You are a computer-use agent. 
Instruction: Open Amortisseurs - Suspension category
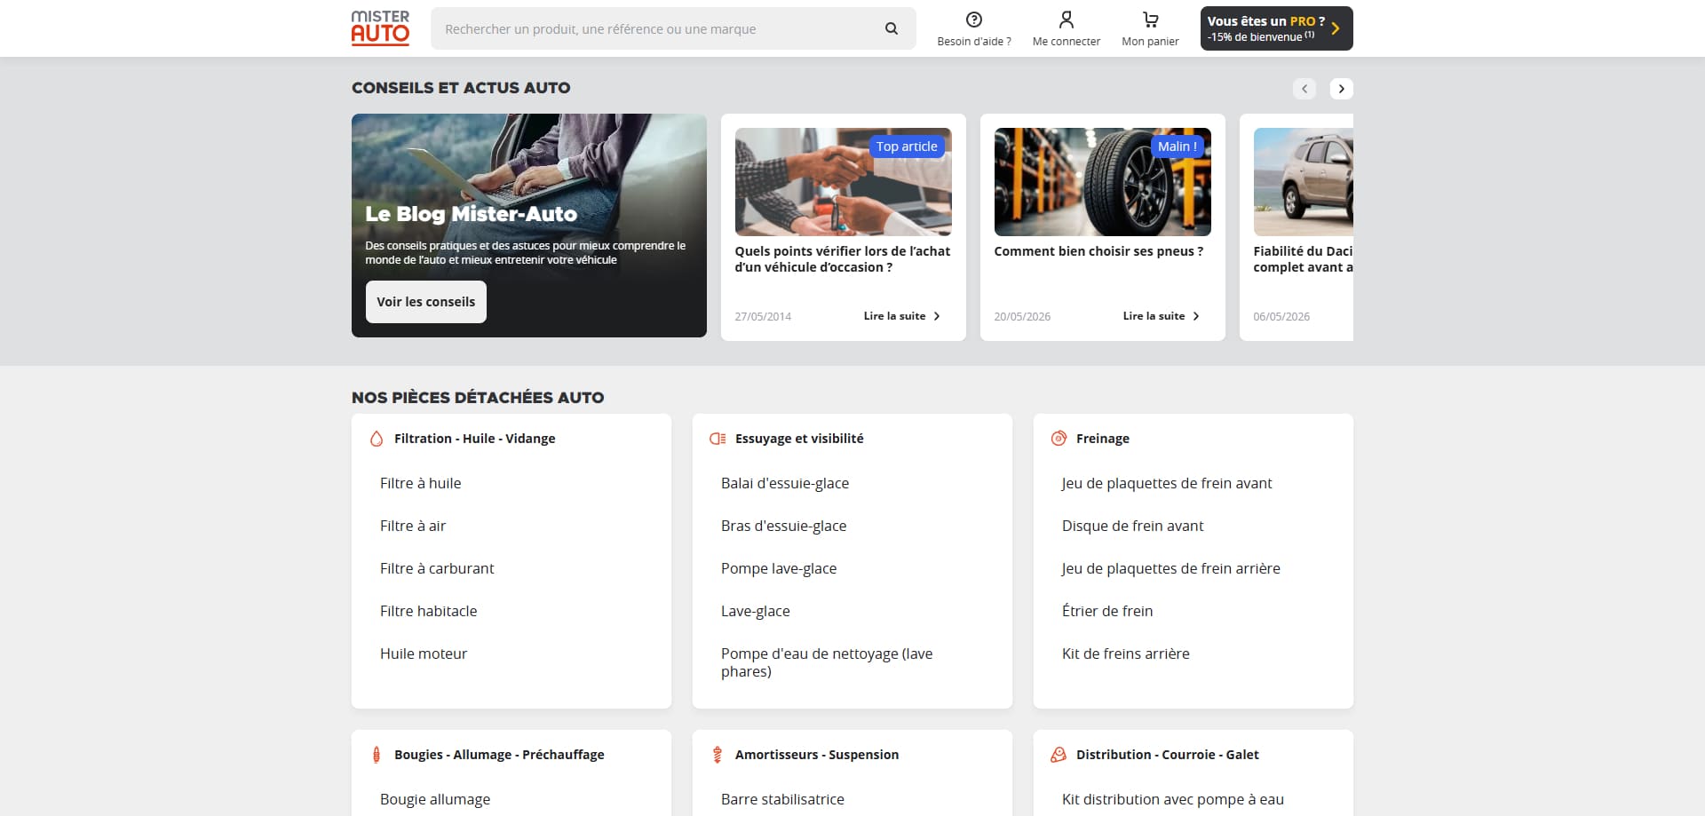(817, 755)
